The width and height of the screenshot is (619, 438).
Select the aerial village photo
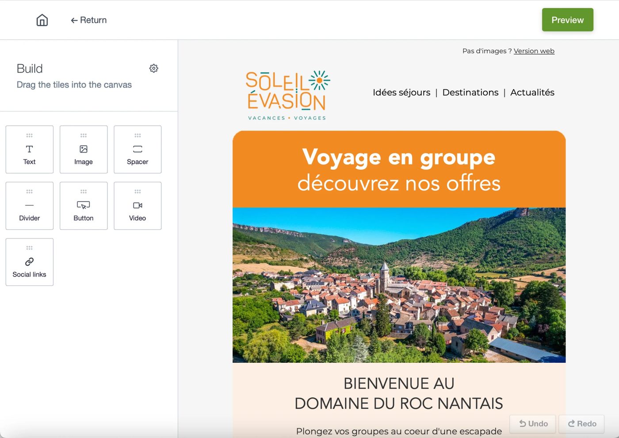[x=399, y=285]
